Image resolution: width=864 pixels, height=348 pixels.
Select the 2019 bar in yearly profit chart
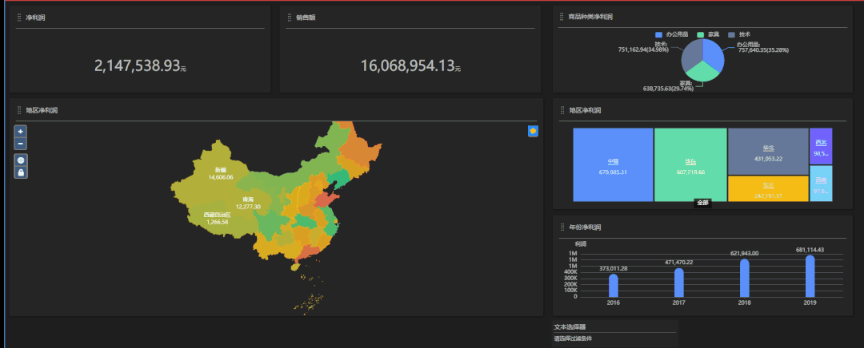pos(810,275)
